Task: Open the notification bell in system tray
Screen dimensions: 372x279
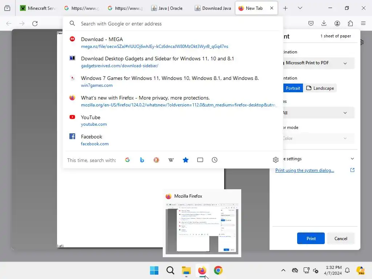Action: (x=347, y=270)
